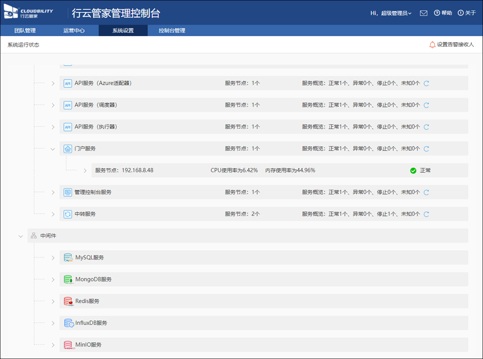Collapse the 门户服务 tree node
This screenshot has height=359, width=483.
53,149
